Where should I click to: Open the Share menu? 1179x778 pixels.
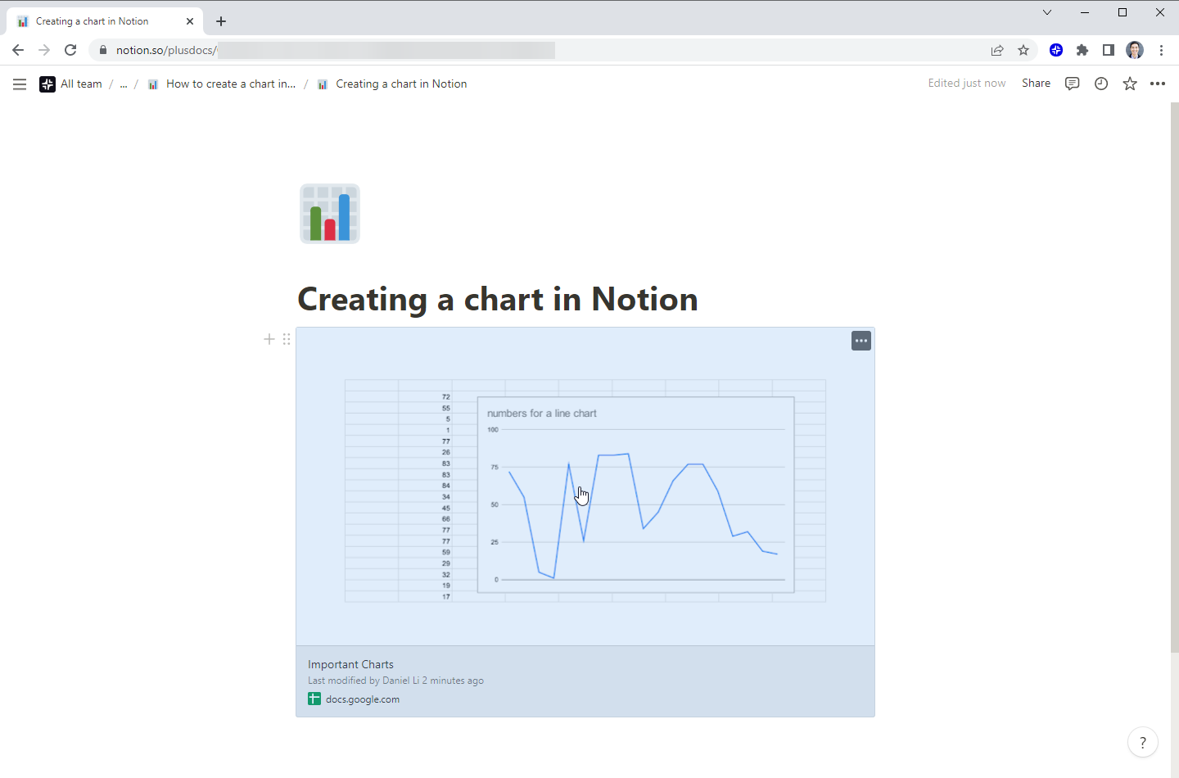click(x=1036, y=84)
